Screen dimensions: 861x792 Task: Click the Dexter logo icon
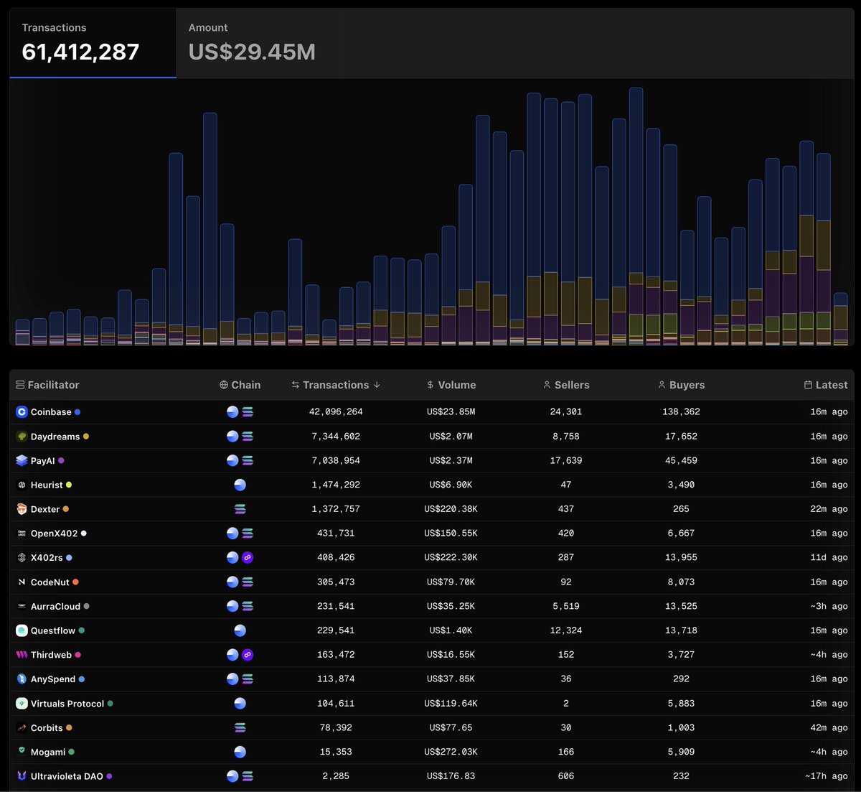click(x=22, y=509)
